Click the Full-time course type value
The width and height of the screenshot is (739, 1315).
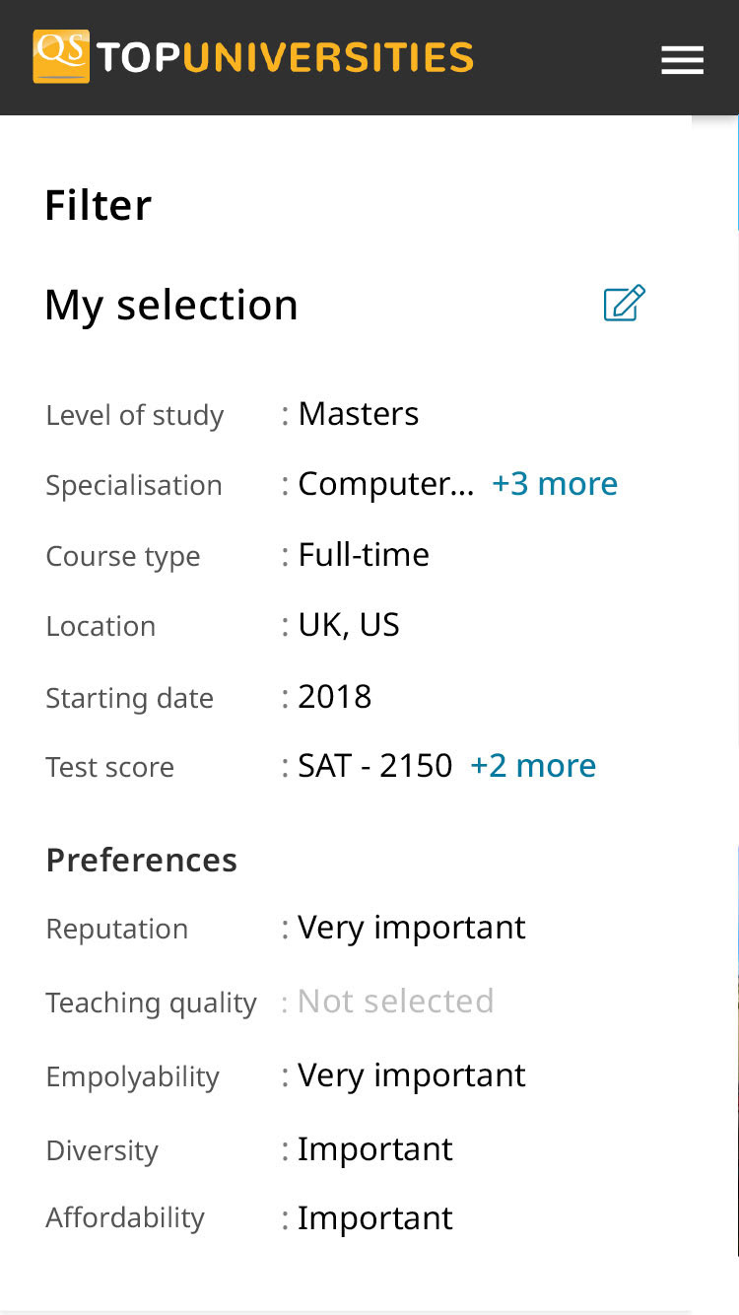[364, 554]
